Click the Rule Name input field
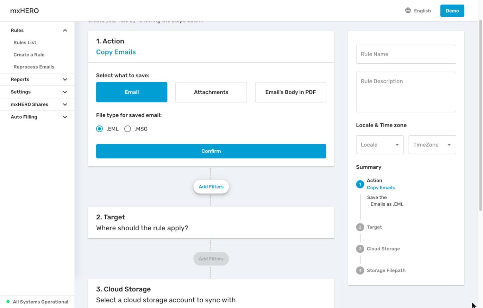483x308 pixels. (x=406, y=54)
